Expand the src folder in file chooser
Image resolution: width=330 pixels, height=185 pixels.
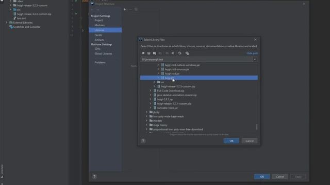point(155,82)
